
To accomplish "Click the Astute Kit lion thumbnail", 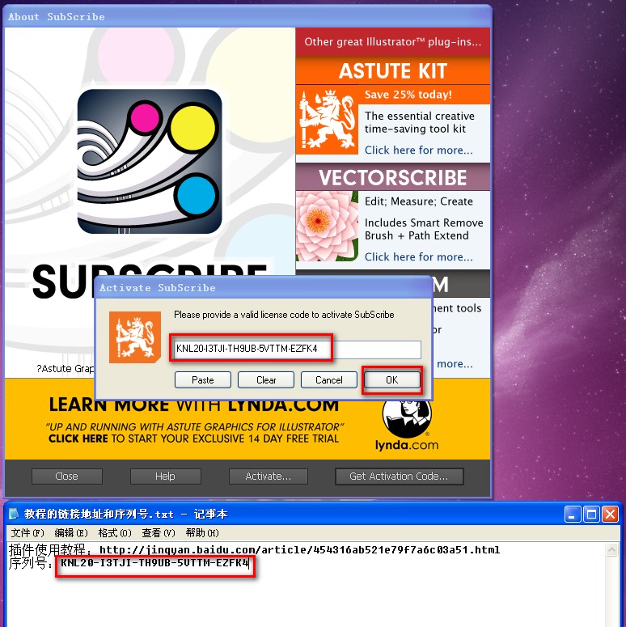I will [x=327, y=120].
